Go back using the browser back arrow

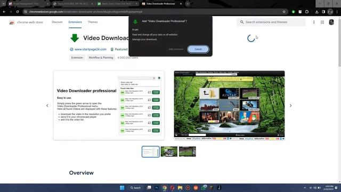[4, 12]
